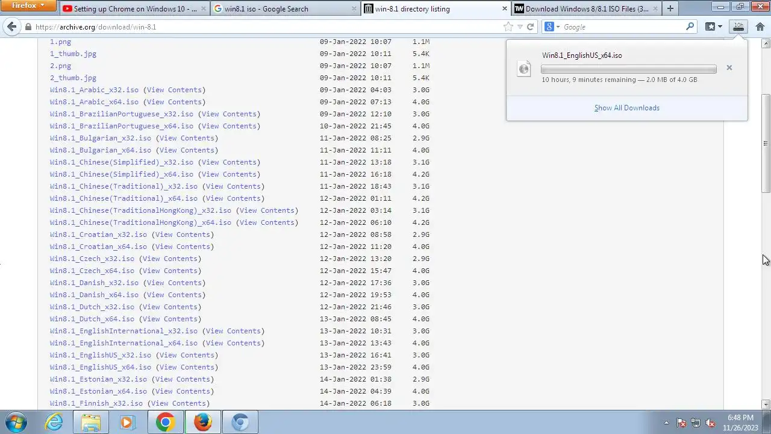Open the Win8.1_EnglishUS_x64.iso link
This screenshot has width=771, height=434.
tap(101, 367)
